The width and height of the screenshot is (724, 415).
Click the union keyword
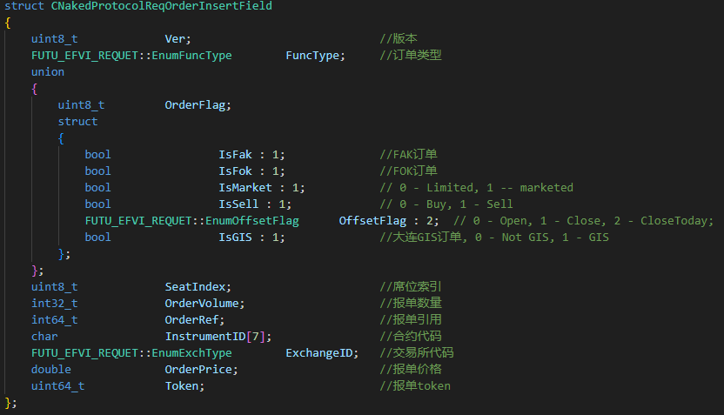coord(48,72)
